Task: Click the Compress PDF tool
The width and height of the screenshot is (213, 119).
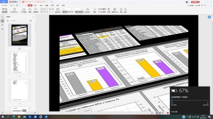Action: [109, 10]
